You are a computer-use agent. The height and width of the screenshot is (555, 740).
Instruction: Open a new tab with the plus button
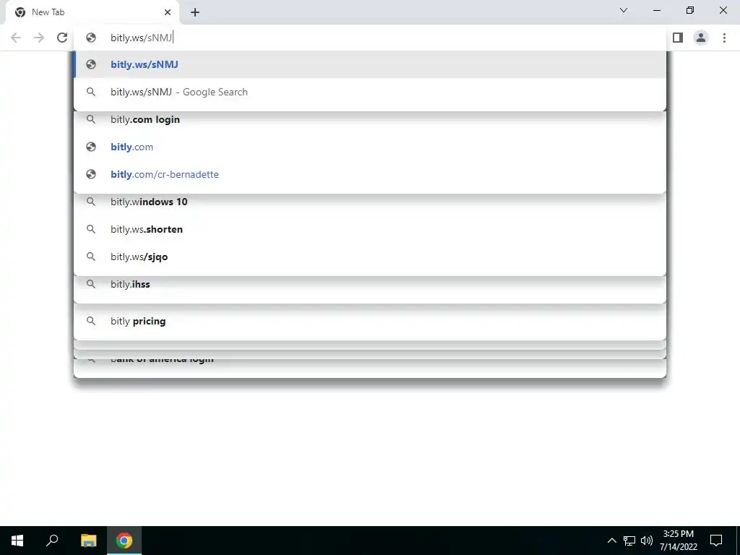(x=195, y=12)
